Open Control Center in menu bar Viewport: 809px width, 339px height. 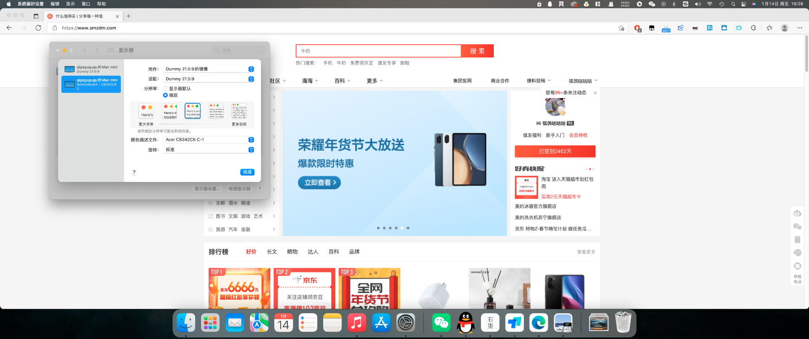coord(744,4)
